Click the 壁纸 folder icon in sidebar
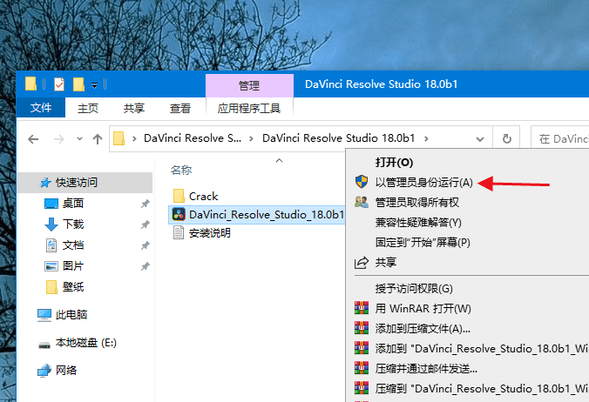The image size is (589, 402). click(51, 287)
